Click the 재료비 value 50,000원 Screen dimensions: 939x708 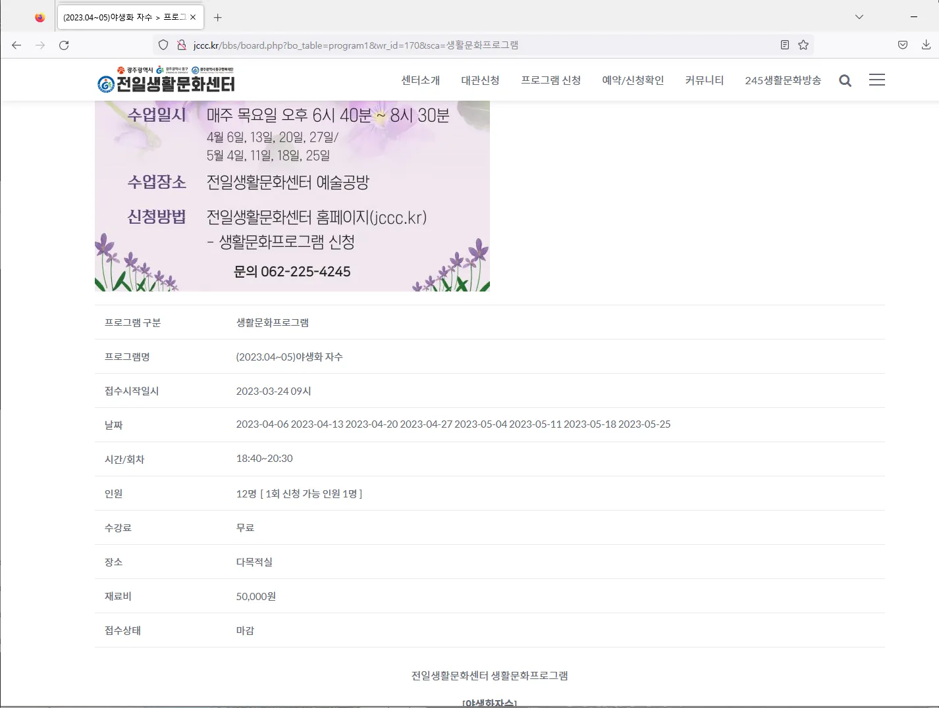click(x=256, y=596)
